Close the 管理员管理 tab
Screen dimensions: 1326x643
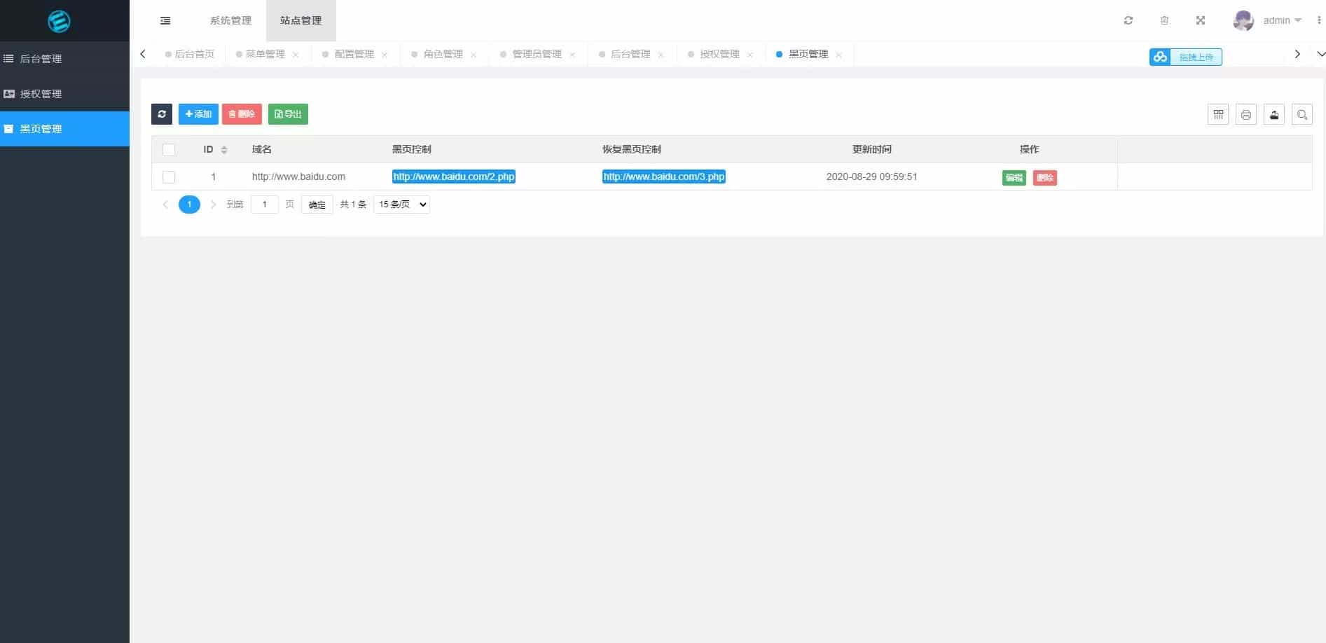572,55
